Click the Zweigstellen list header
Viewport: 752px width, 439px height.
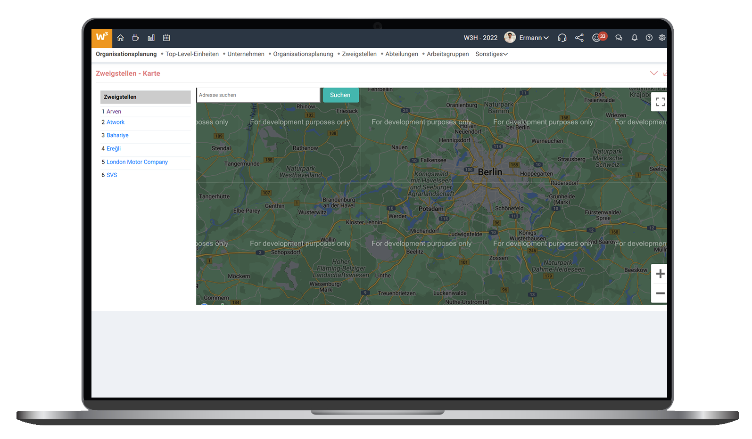point(146,97)
